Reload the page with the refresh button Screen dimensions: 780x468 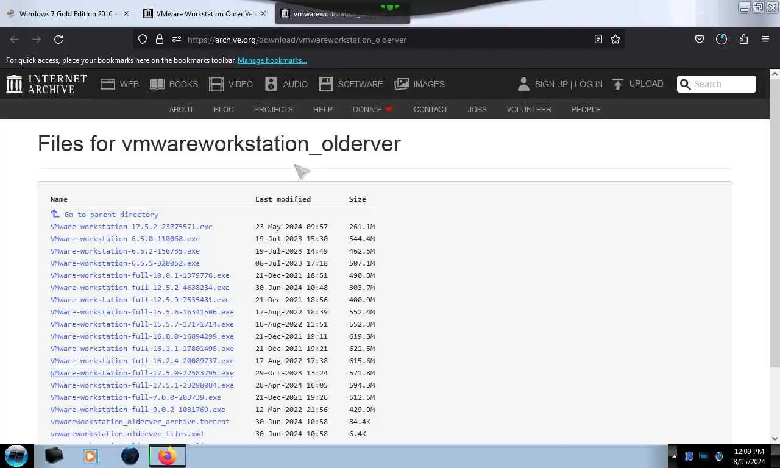pos(58,40)
